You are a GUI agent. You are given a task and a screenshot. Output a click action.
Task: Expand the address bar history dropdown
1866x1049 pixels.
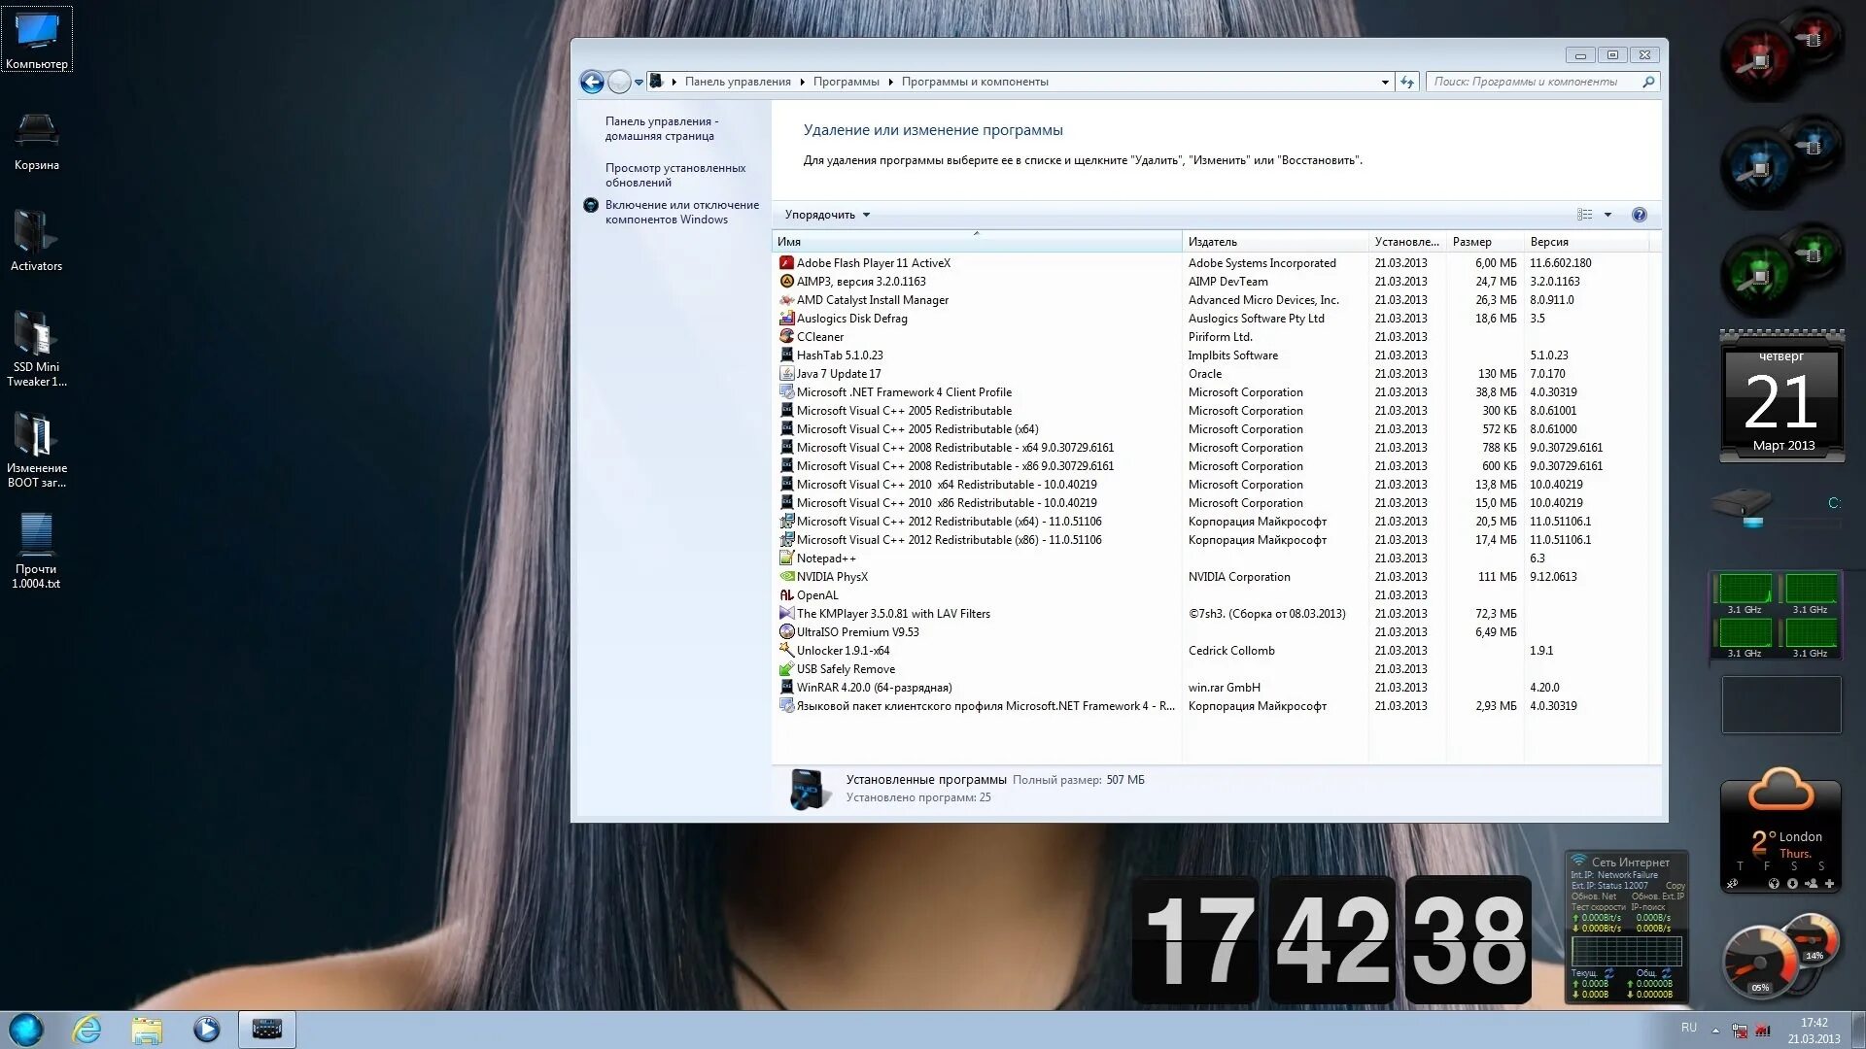click(1385, 82)
